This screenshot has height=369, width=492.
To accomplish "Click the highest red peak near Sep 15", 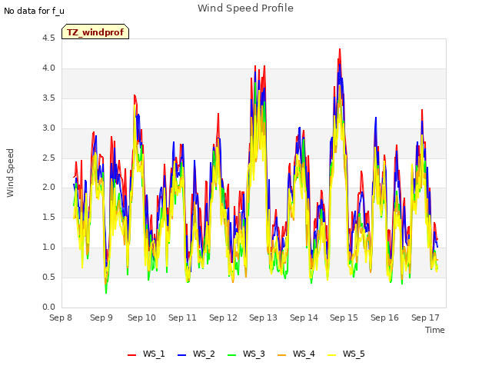I will (x=340, y=49).
